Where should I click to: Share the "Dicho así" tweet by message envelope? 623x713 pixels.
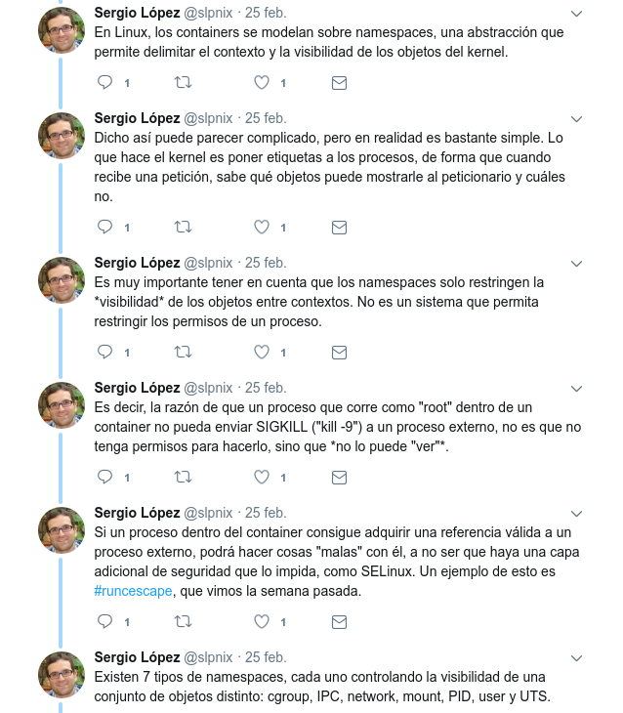339,227
